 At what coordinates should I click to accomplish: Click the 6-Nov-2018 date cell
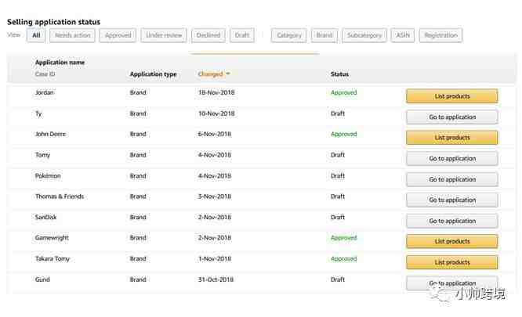215,135
